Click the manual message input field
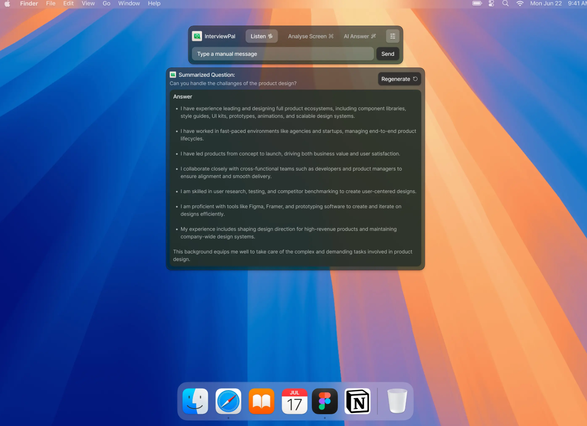Viewport: 587px width, 426px height. pos(282,54)
